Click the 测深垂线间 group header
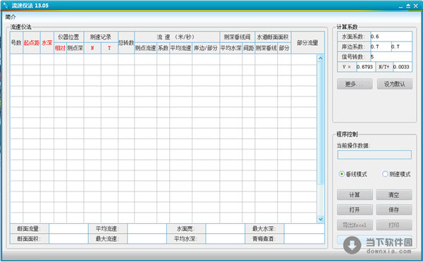 click(237, 37)
